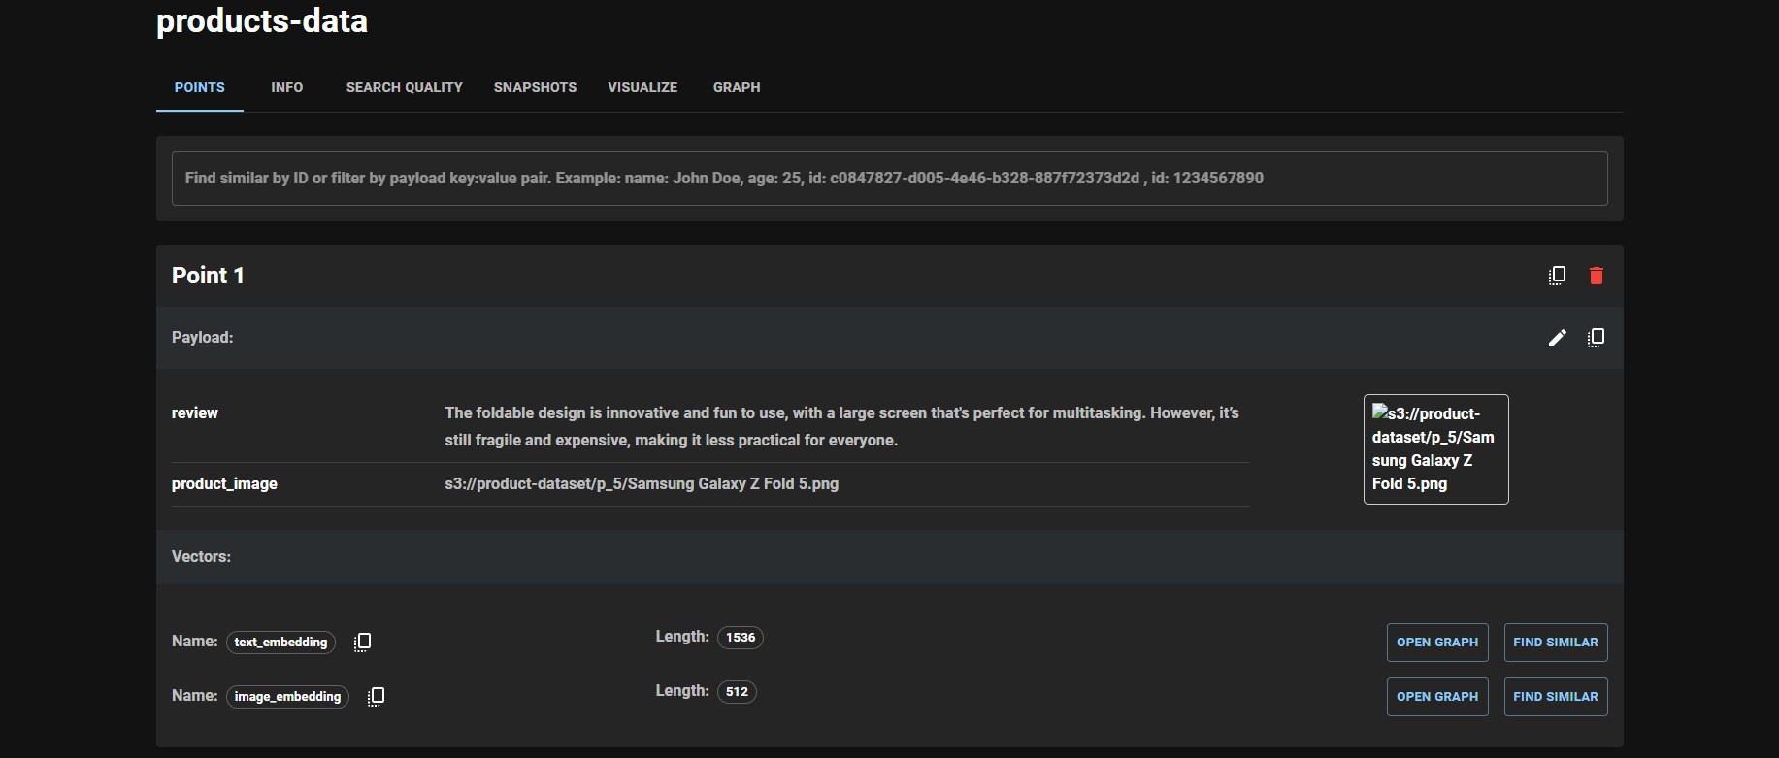This screenshot has width=1779, height=758.
Task: Copy Point 1 data icon
Action: (1557, 276)
